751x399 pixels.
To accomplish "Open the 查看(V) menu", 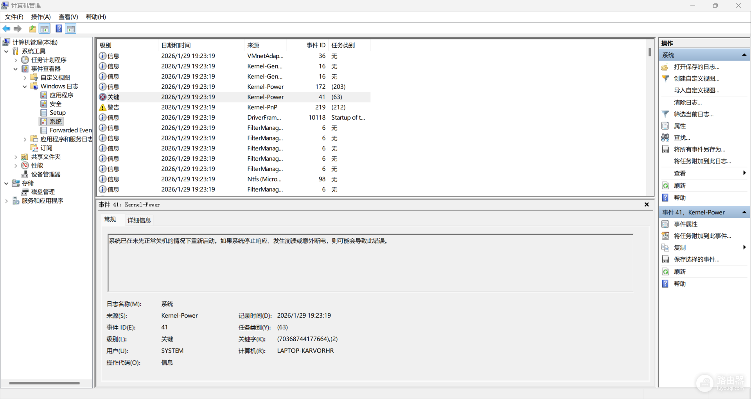I will point(68,17).
